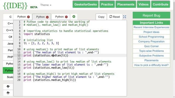The width and height of the screenshot is (175, 98).
Task: Close the first Python tab with its red minus icon
Action: (28, 17)
